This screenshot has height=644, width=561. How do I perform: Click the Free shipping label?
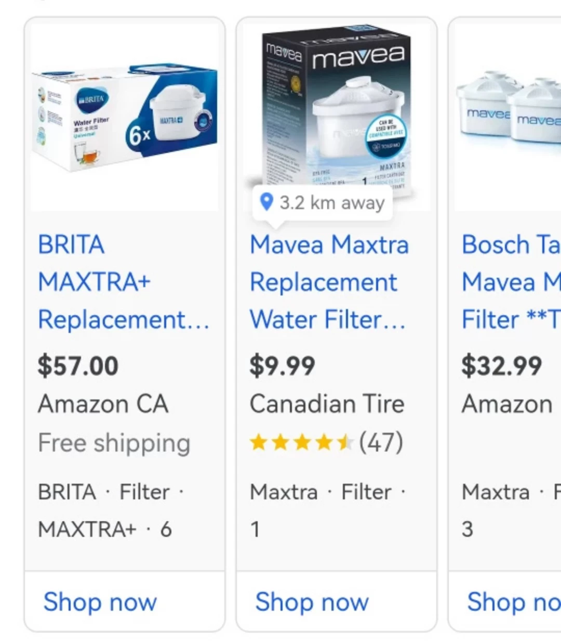click(x=114, y=443)
